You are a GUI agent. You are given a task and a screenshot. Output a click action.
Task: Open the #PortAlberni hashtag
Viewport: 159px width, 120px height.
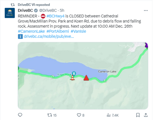point(58,31)
